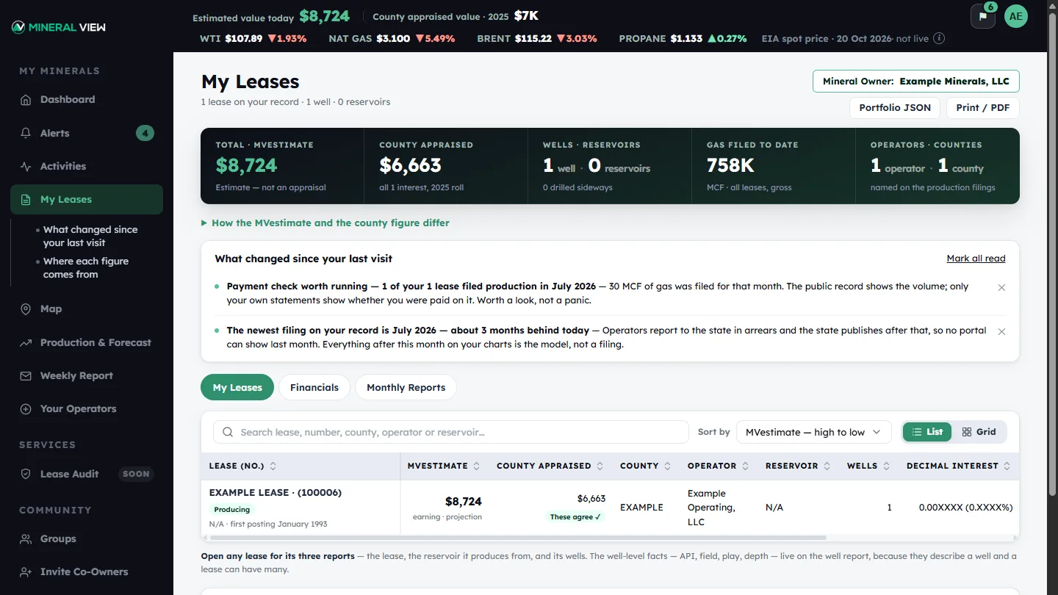Open Activities pulse icon

(26, 167)
